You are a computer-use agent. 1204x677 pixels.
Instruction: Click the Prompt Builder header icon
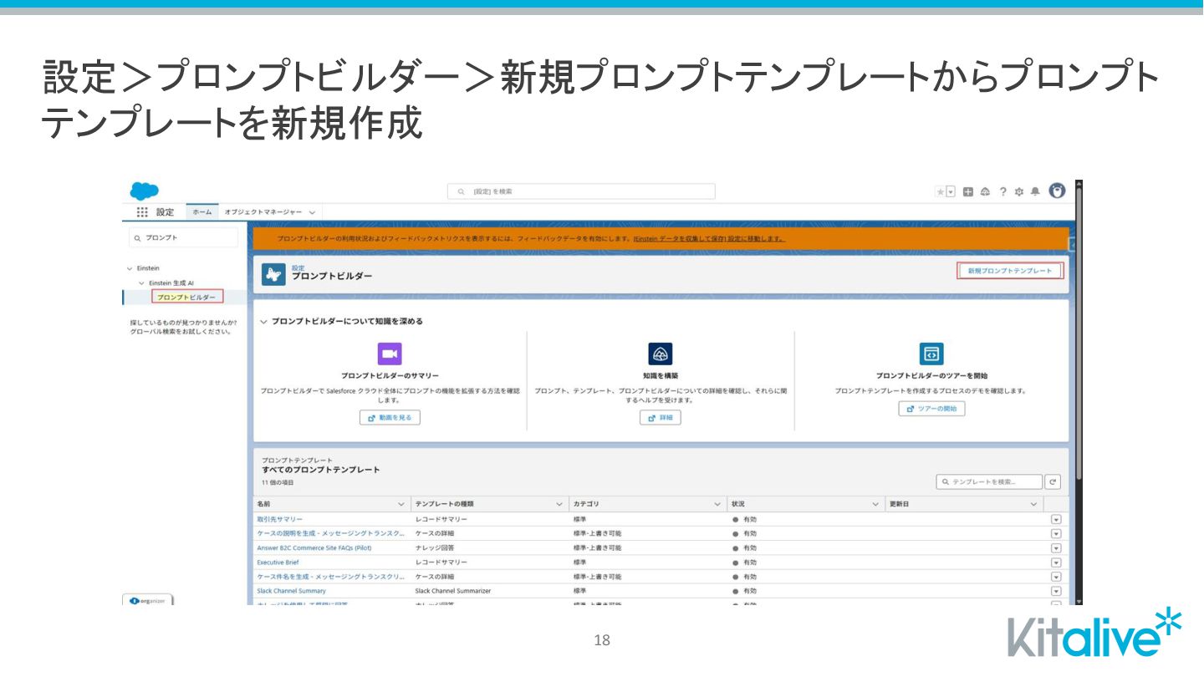(273, 274)
